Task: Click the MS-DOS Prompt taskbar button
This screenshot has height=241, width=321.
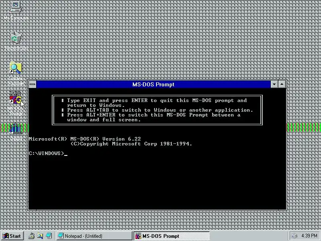Action: click(172, 236)
